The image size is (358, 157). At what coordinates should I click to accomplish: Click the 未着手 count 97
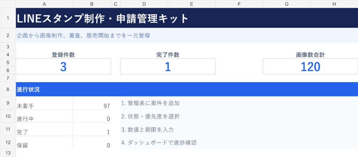[x=92, y=103]
